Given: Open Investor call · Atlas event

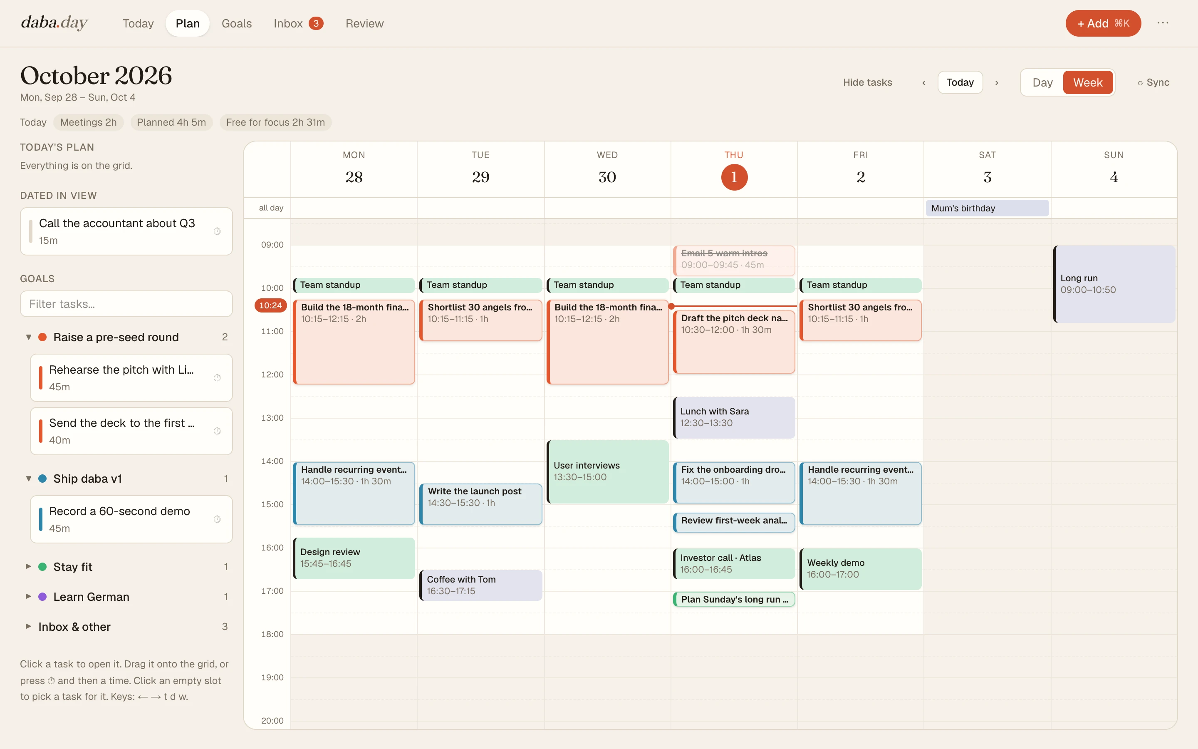Looking at the screenshot, I should [x=734, y=563].
